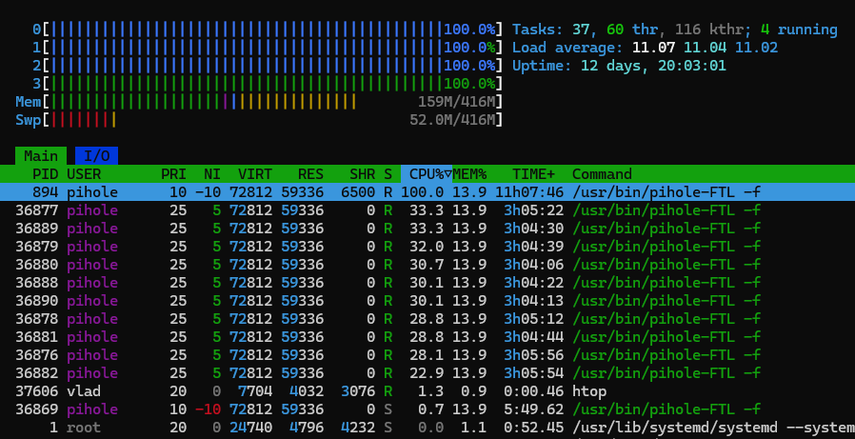Click the red -10 nice value

click(x=208, y=409)
